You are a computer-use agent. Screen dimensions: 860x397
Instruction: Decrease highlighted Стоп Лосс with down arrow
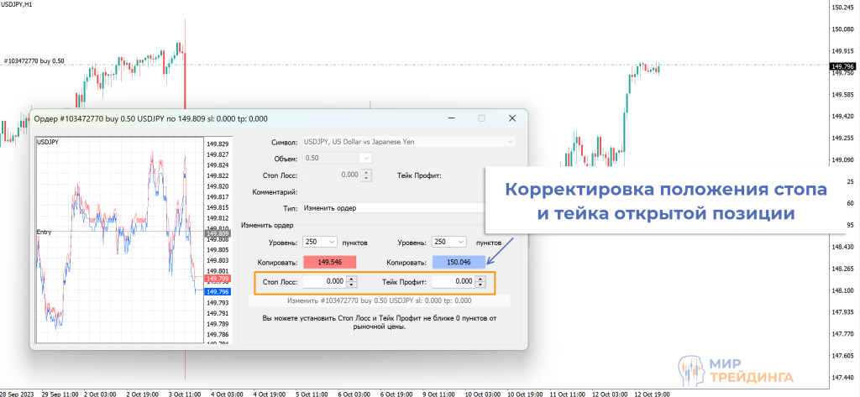coord(351,285)
